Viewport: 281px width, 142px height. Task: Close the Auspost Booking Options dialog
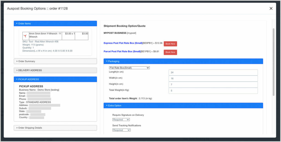[x=271, y=8]
